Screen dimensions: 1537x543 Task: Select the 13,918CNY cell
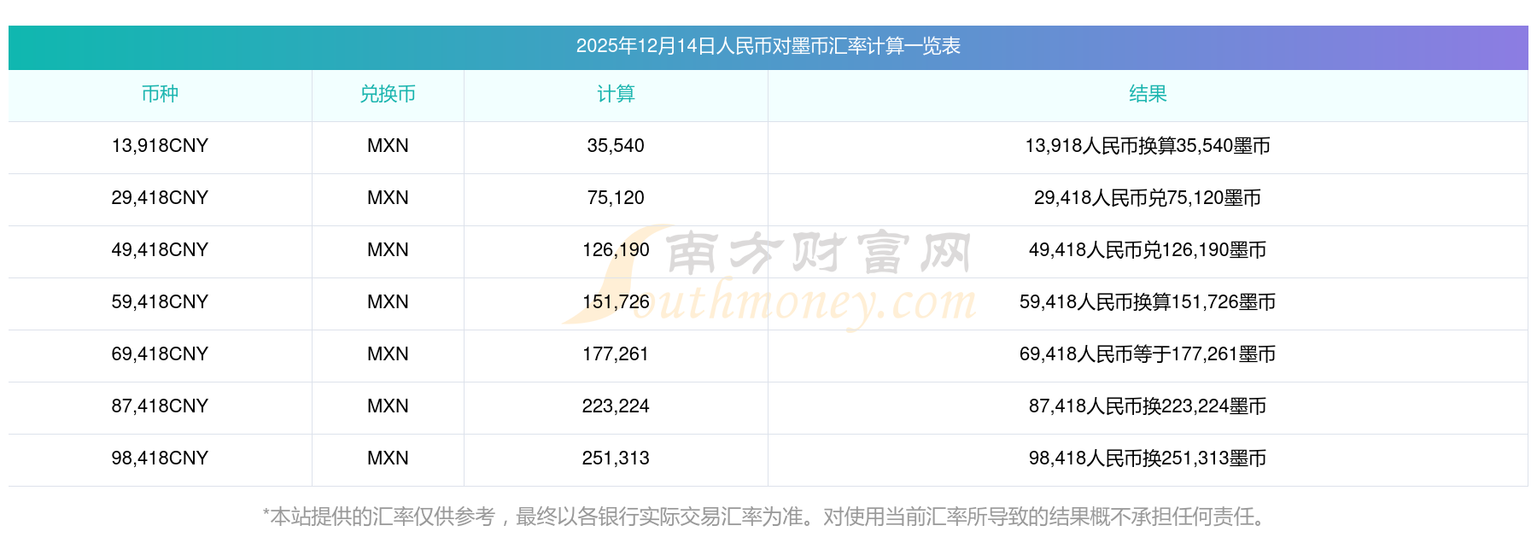tap(160, 146)
